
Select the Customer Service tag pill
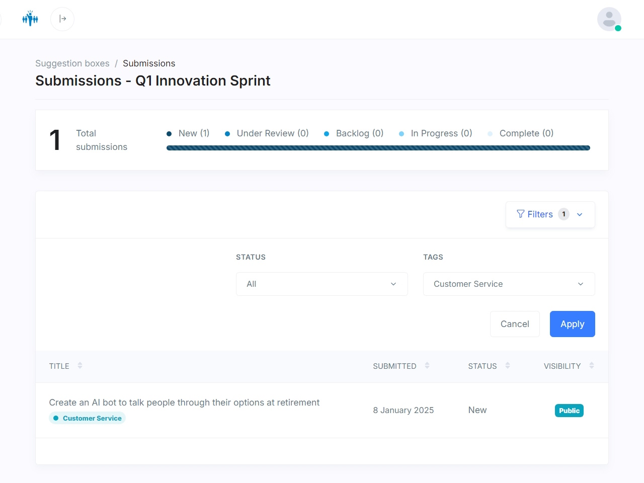click(87, 418)
